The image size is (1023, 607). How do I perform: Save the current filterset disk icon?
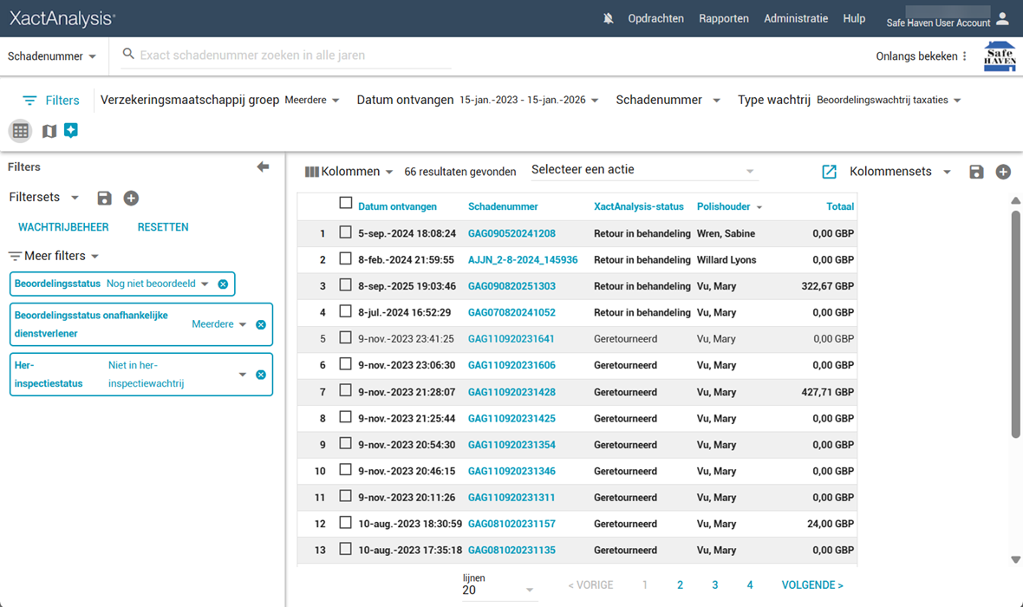point(104,199)
